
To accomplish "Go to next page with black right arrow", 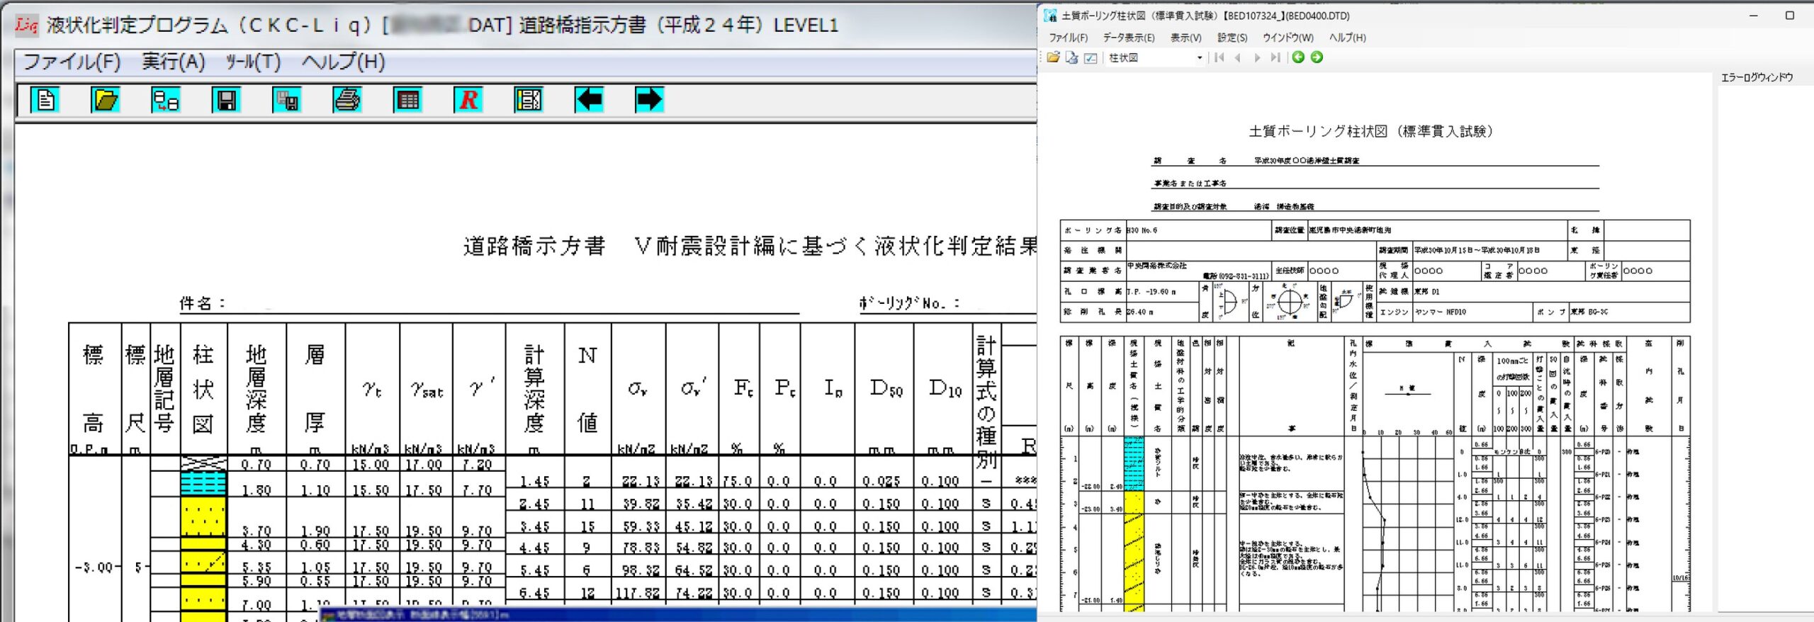I will click(x=649, y=100).
